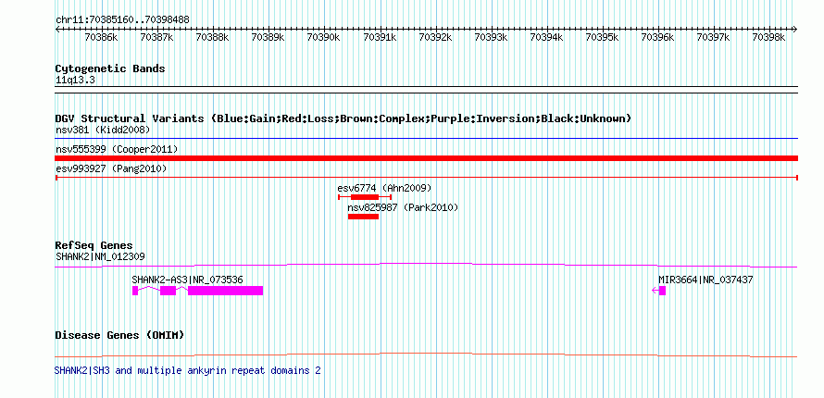Click the 70392k ruler tick label
The width and height of the screenshot is (824, 398).
(x=435, y=37)
